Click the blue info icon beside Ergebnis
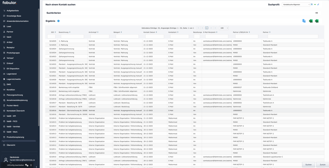The image size is (329, 168). click(59, 21)
